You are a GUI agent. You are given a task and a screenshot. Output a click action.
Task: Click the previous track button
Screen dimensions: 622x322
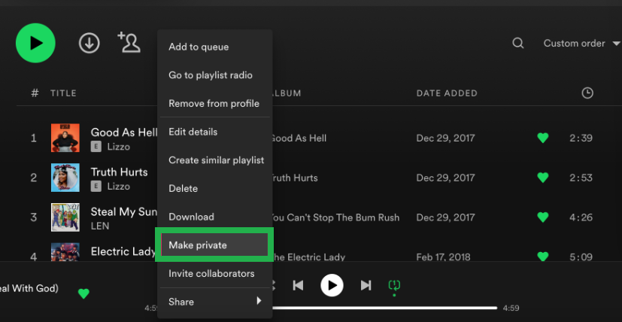tap(298, 285)
